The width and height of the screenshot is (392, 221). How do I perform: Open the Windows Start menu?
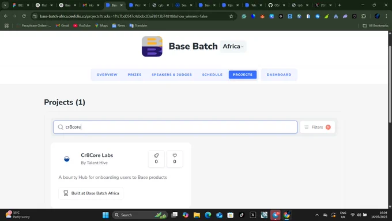[105, 215]
